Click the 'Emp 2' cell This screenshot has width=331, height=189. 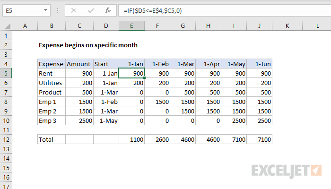[52, 111]
